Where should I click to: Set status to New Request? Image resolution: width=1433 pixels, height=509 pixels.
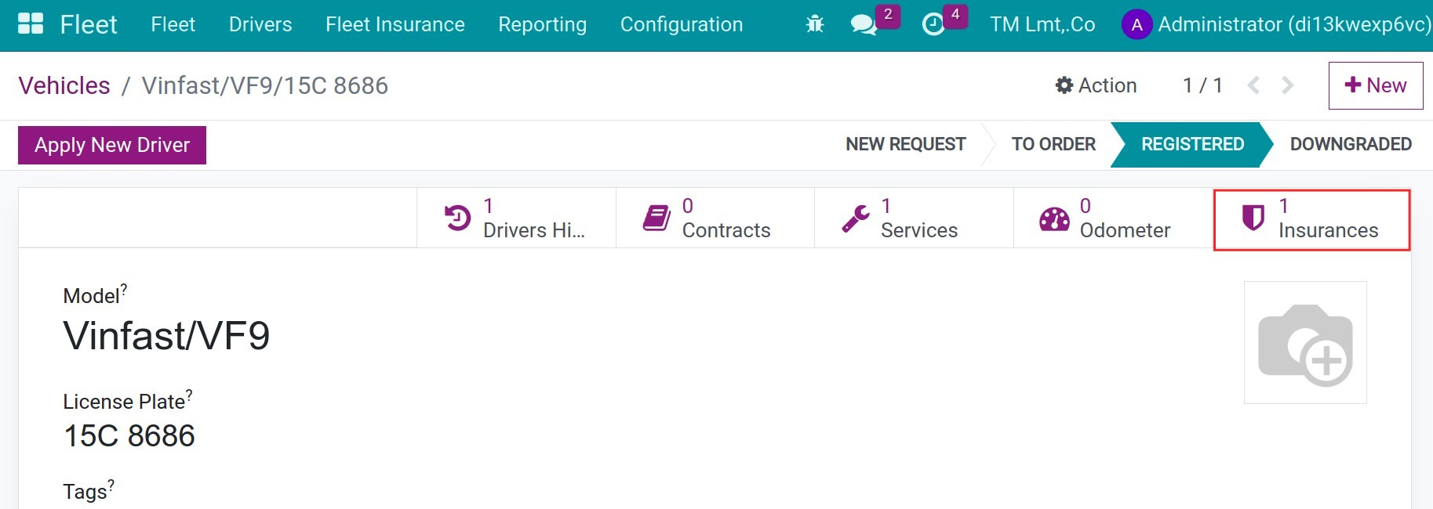pos(906,144)
